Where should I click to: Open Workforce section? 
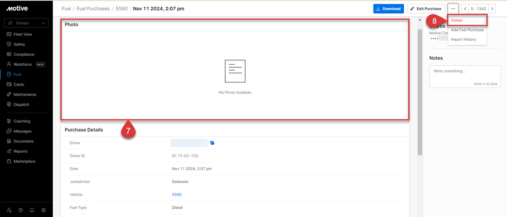[x=23, y=64]
